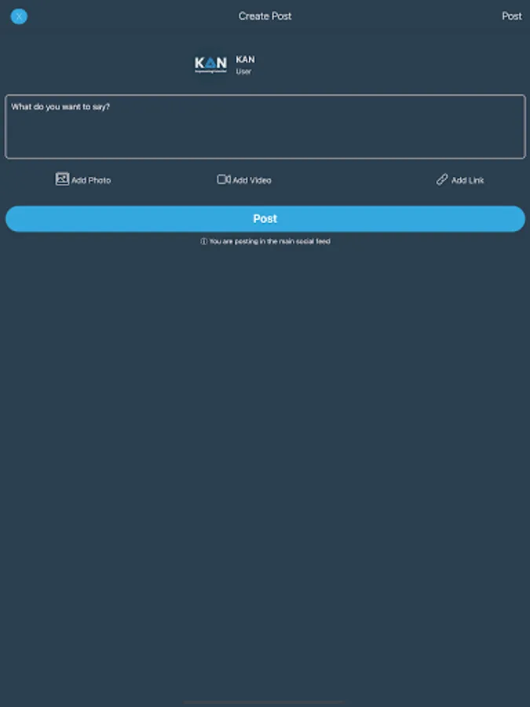Image resolution: width=530 pixels, height=707 pixels.
Task: Click the info circle icon below Post button
Action: pyautogui.click(x=203, y=242)
